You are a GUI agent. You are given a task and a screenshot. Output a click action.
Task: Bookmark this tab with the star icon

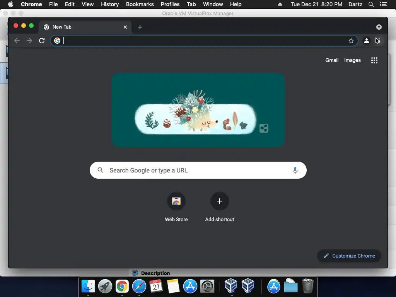tap(351, 41)
